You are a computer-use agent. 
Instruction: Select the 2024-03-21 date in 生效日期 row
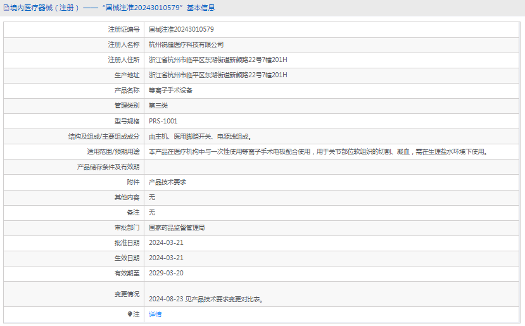click(x=166, y=258)
